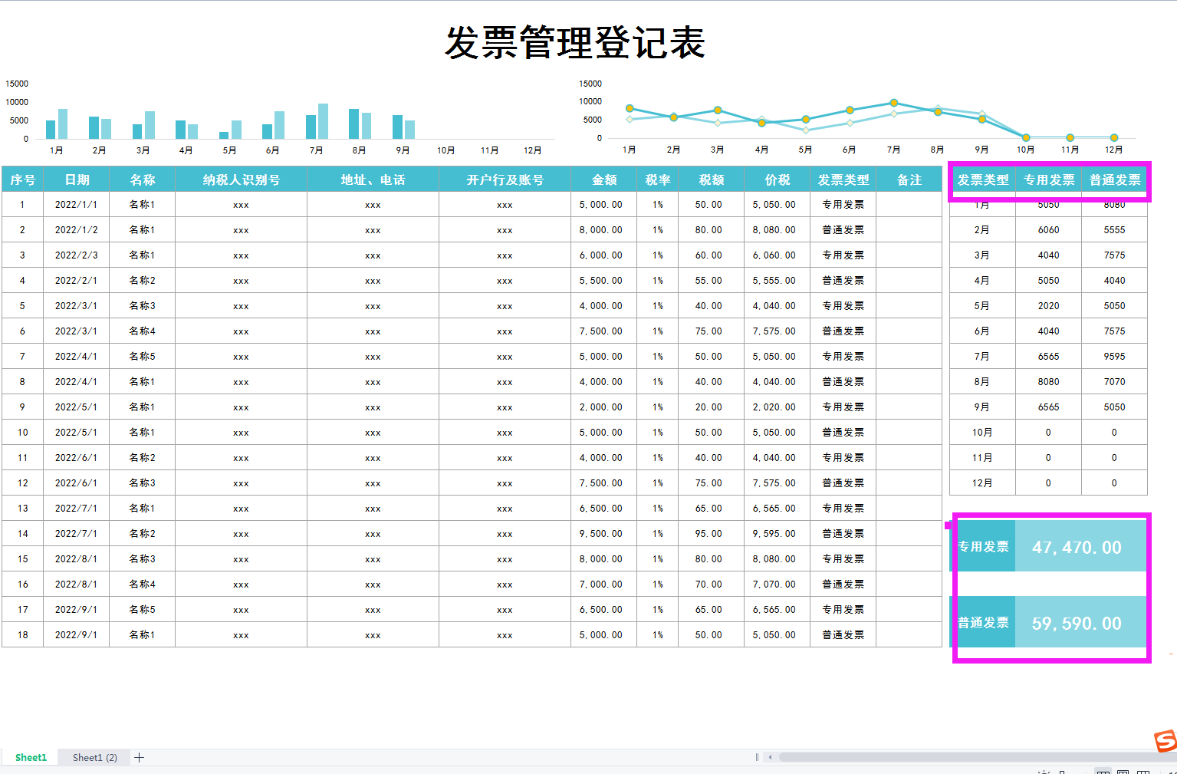Switch to the Sheet1 tab
Image resolution: width=1177 pixels, height=774 pixels.
31,758
